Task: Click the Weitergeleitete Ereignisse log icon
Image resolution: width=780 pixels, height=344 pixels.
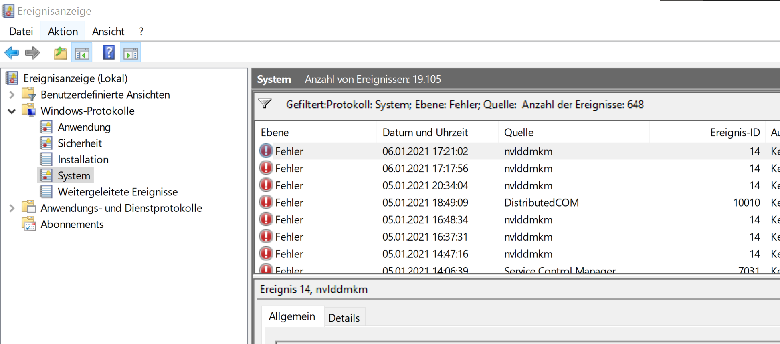Action: pyautogui.click(x=46, y=192)
